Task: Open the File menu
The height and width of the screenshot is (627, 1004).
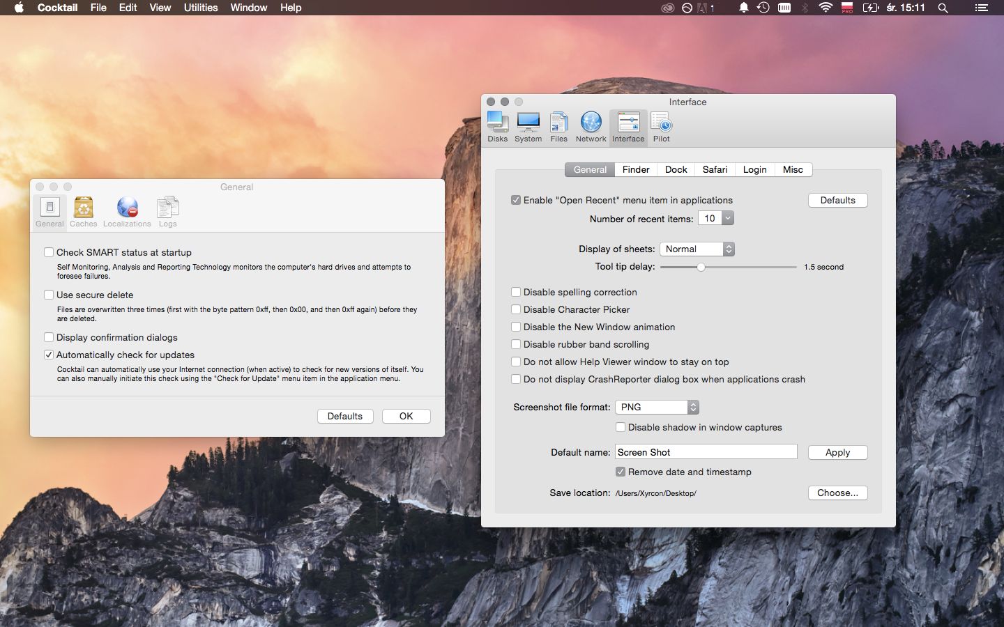Action: point(98,8)
